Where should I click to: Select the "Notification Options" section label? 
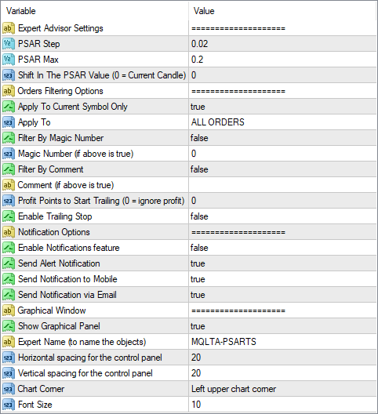click(54, 232)
